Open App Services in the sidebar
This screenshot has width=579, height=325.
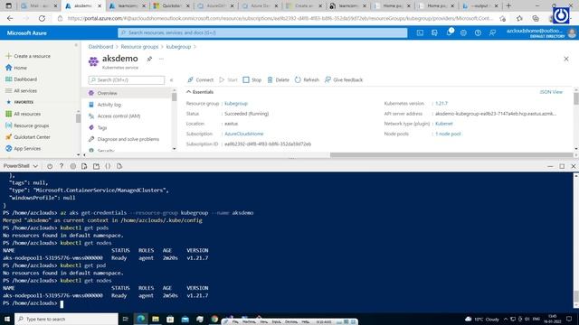point(23,148)
